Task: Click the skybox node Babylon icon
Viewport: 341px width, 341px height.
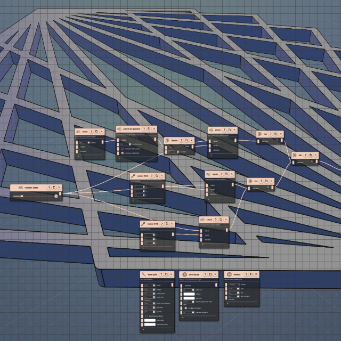Action: (229, 274)
